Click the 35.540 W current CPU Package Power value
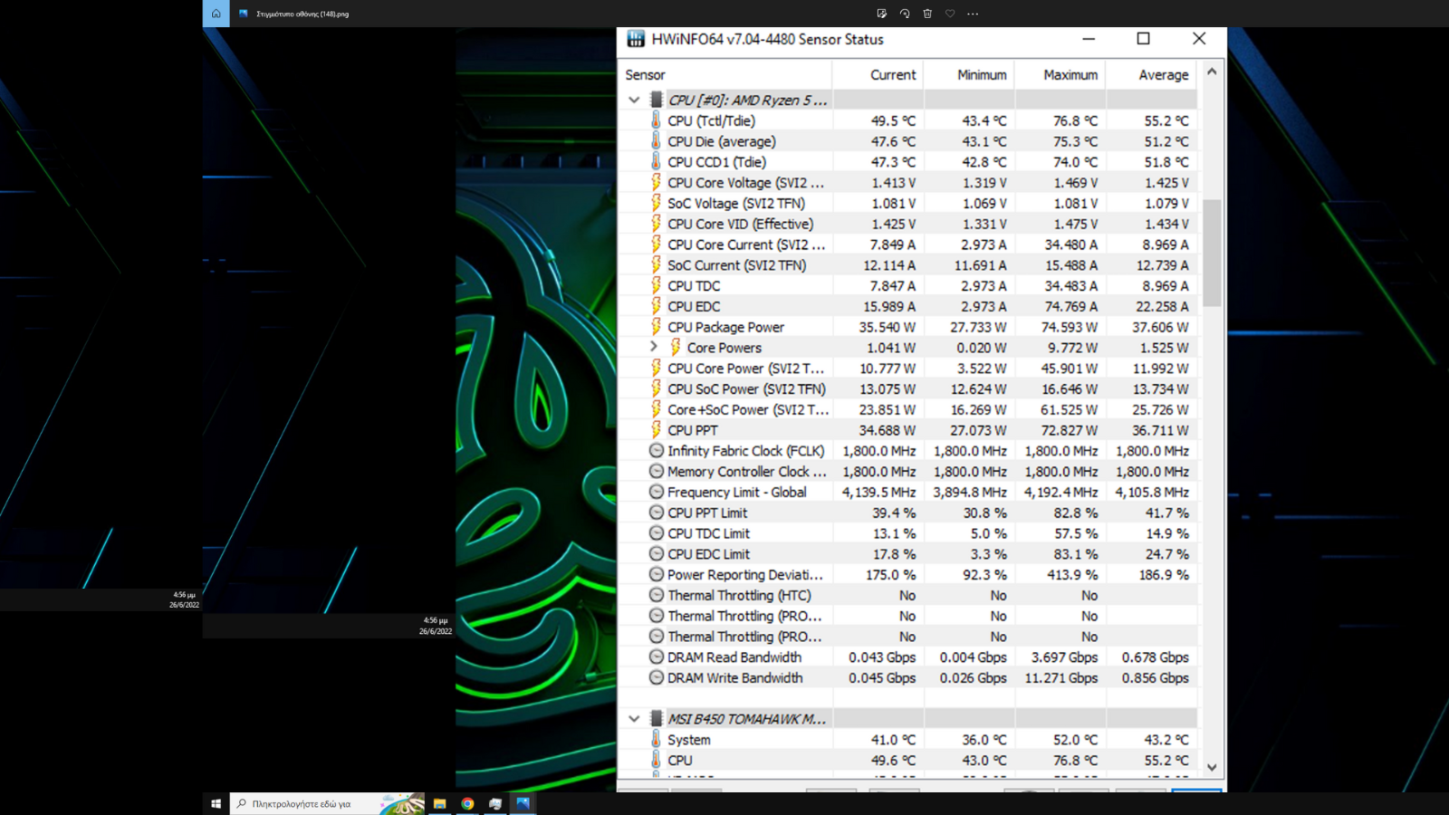 coord(887,327)
